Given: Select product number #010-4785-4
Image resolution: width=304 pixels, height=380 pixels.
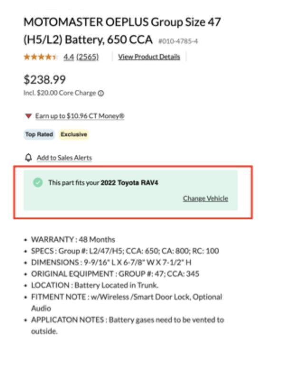Looking at the screenshot, I should coord(178,41).
